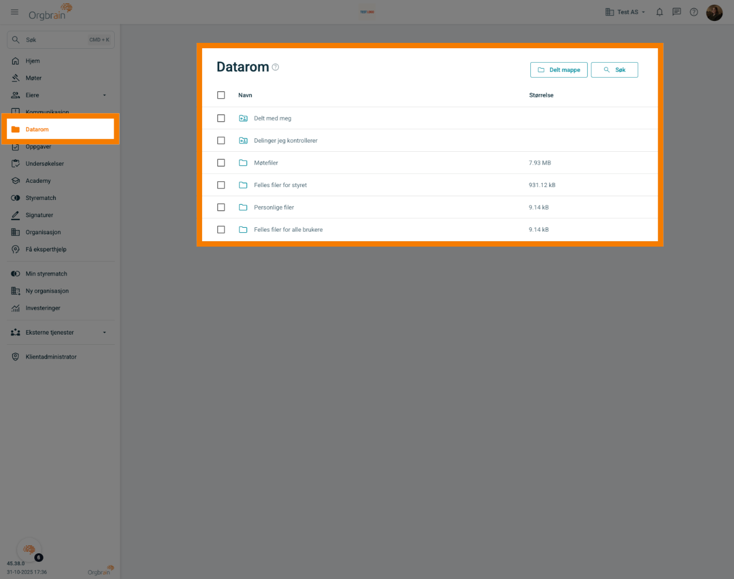
Task: Click the Orgbrain logo
Action: coord(50,12)
